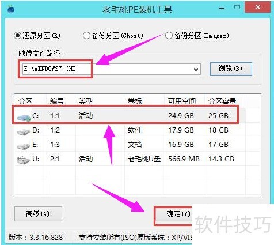274x245 pixels.
Task: Click the 2:1 partition number cell
Action: 55,159
